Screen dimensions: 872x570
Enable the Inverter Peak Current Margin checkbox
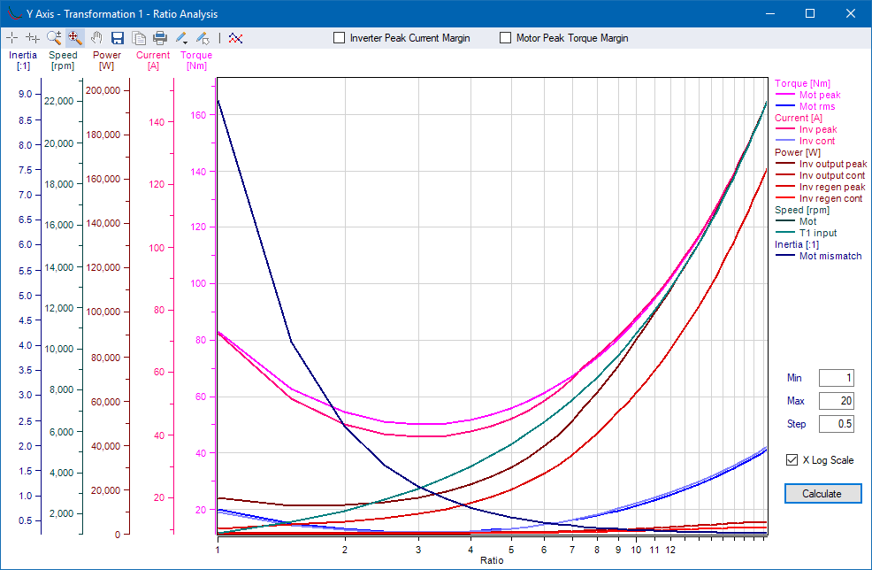339,38
